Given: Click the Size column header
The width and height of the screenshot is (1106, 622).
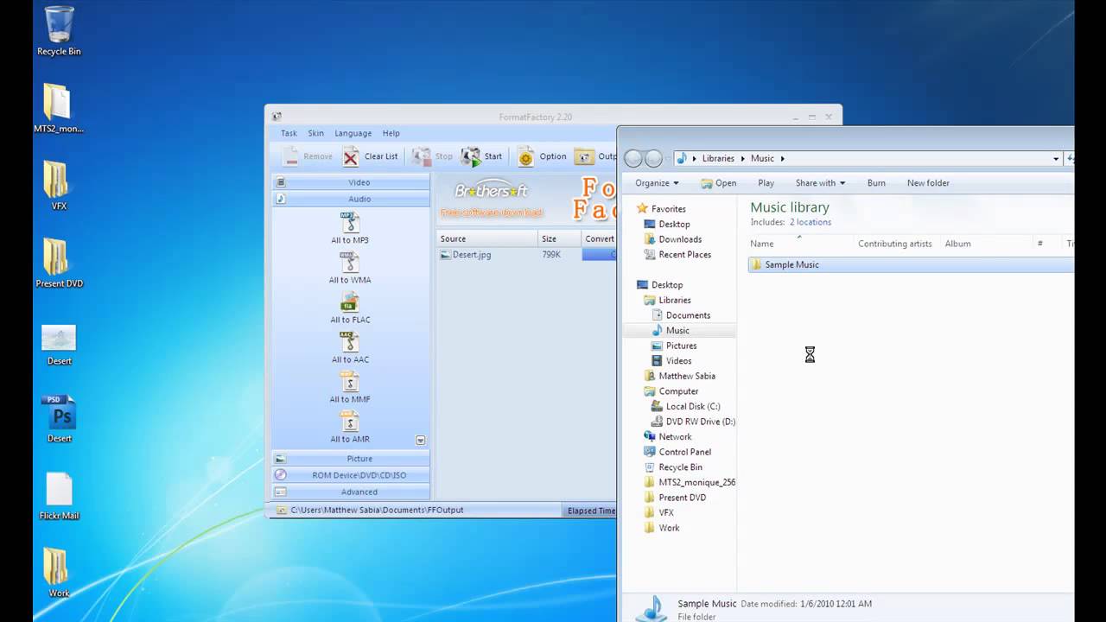Looking at the screenshot, I should 559,238.
